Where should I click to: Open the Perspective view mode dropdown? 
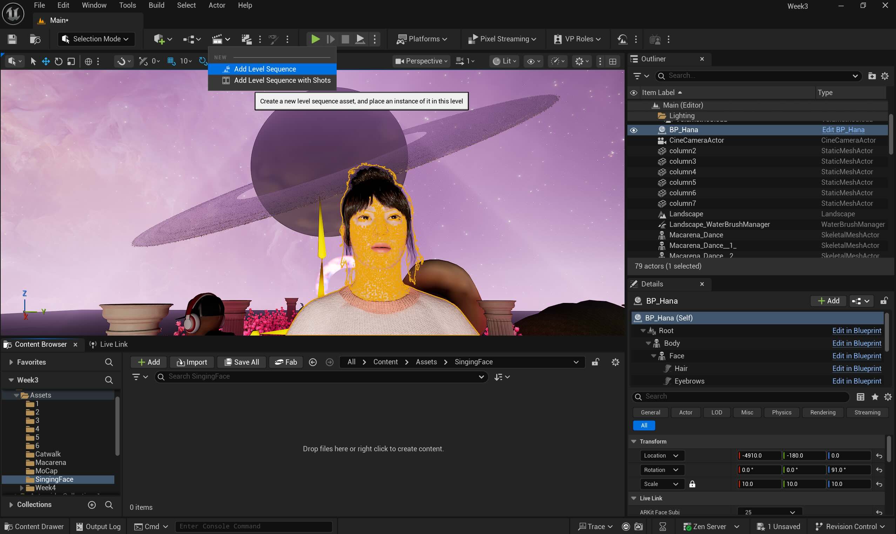[x=421, y=61]
